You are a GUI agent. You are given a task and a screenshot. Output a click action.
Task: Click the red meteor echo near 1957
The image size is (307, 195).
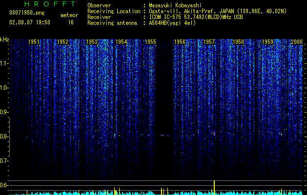pos(214,134)
